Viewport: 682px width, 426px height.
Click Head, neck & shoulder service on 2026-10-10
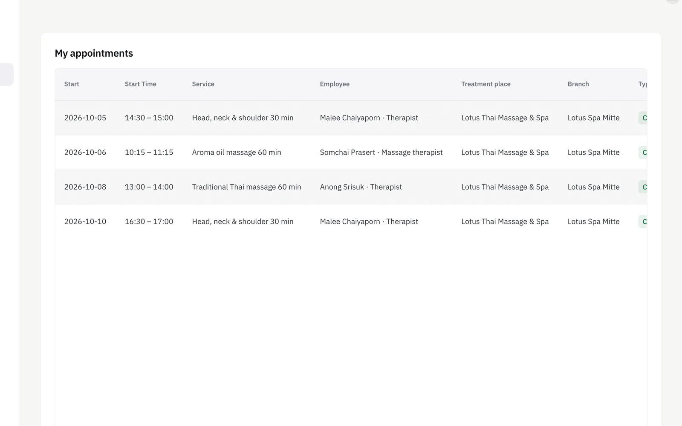(x=243, y=221)
